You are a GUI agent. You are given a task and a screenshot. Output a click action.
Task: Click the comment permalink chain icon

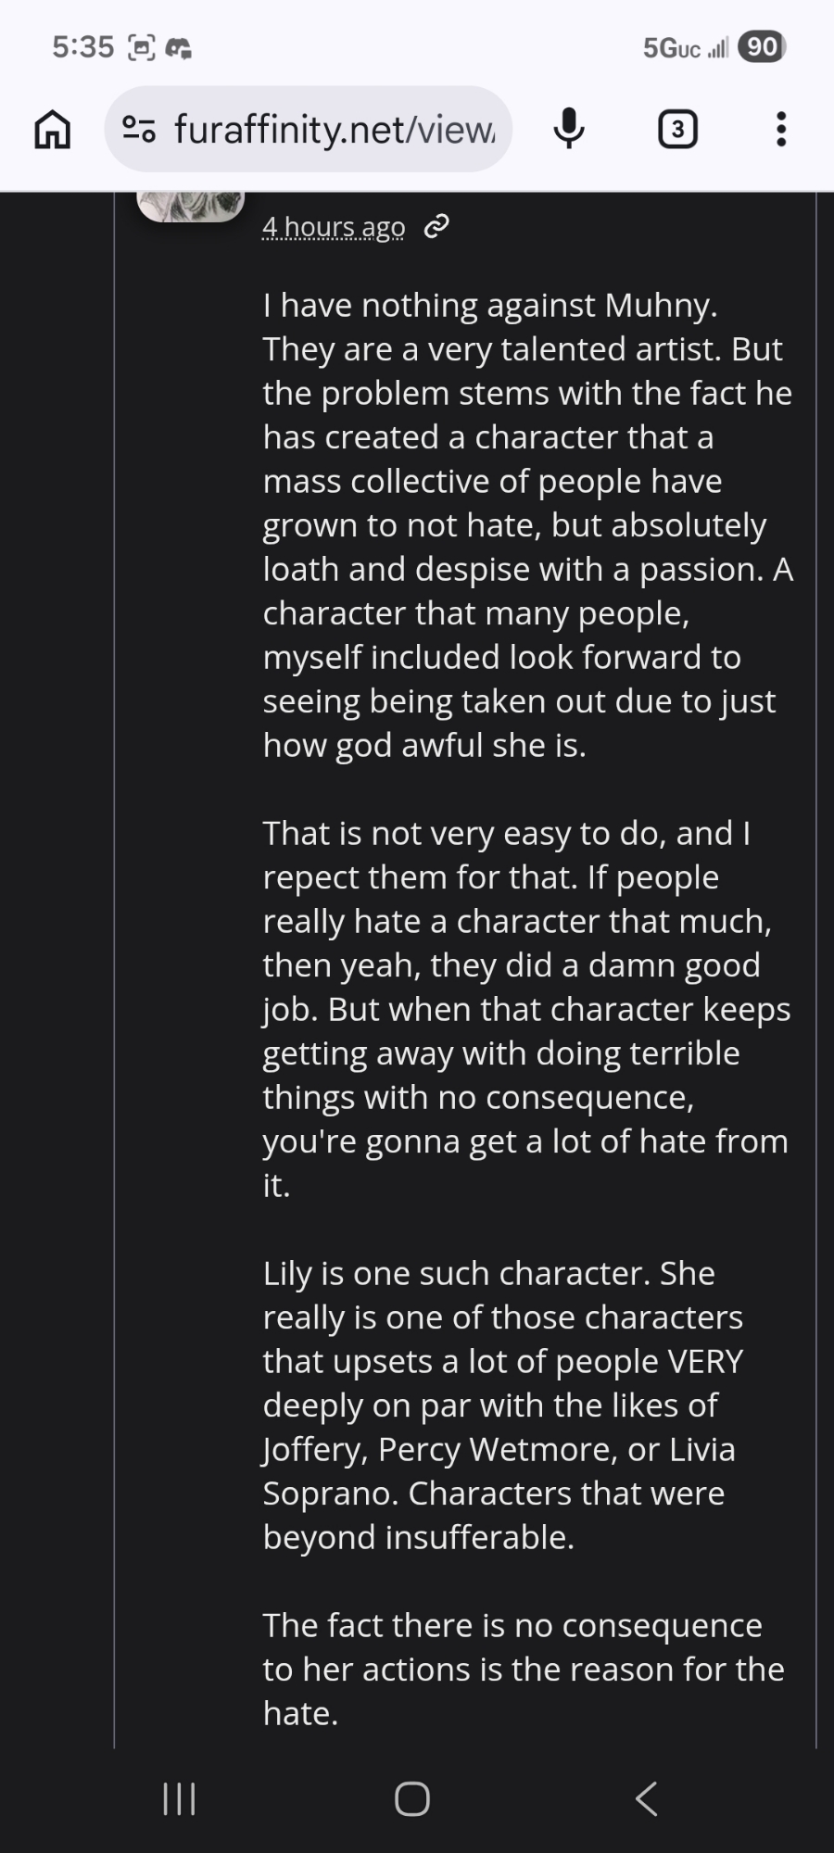coord(436,226)
